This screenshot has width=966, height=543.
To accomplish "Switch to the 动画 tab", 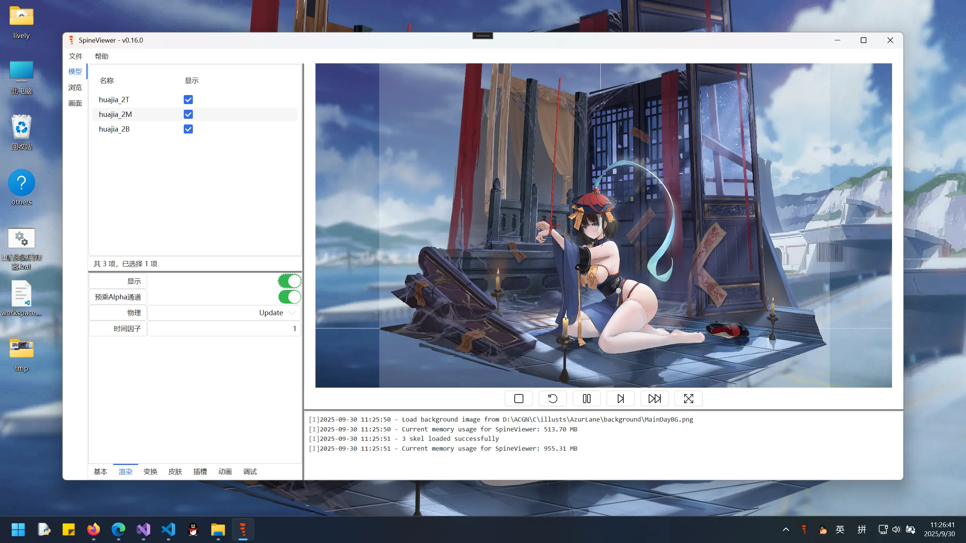I will point(225,471).
